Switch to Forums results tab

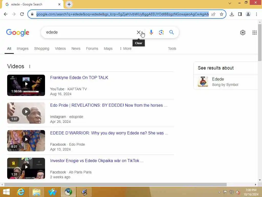coord(92,48)
